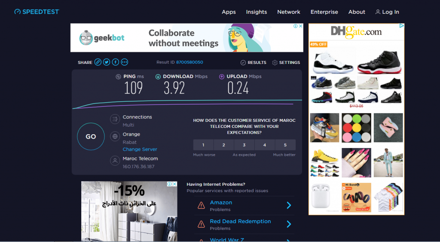Click the upload arrow icon
Image resolution: width=440 pixels, height=242 pixels.
point(222,76)
